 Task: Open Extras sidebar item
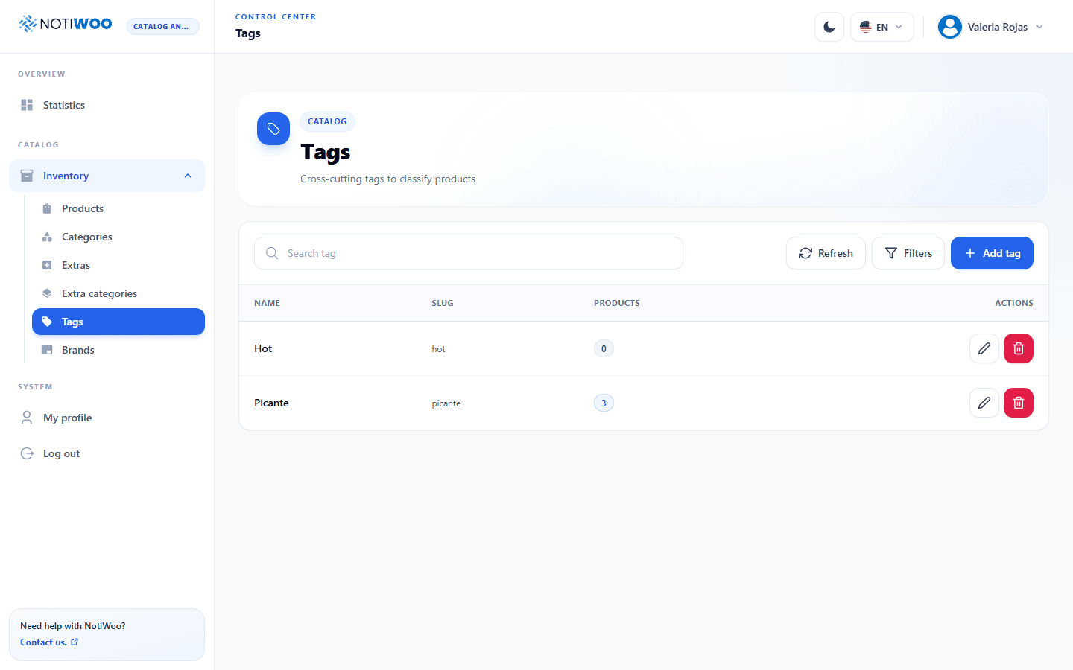(118, 265)
